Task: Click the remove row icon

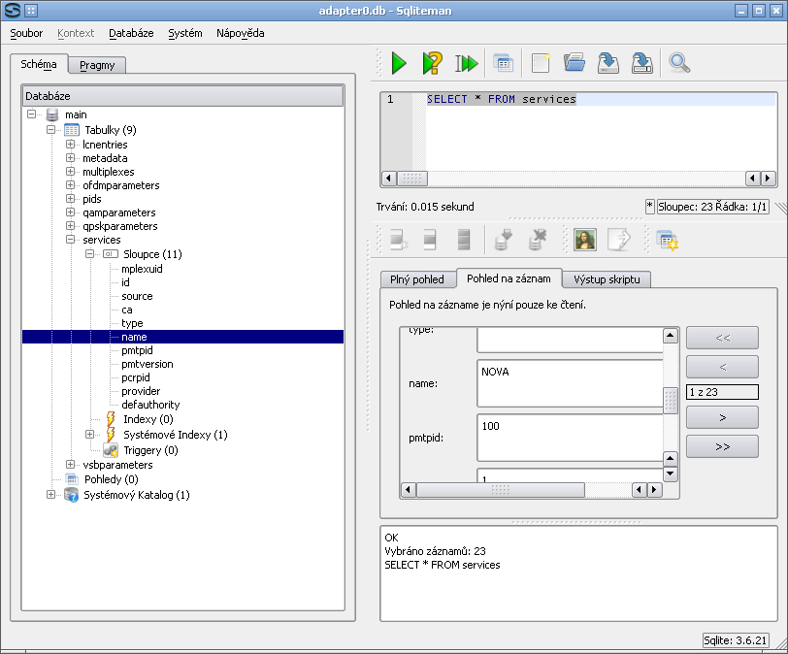Action: pos(430,240)
